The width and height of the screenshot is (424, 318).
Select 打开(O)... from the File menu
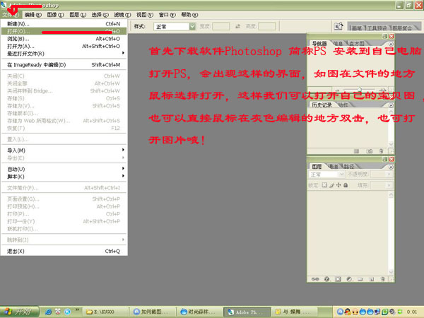coord(64,31)
